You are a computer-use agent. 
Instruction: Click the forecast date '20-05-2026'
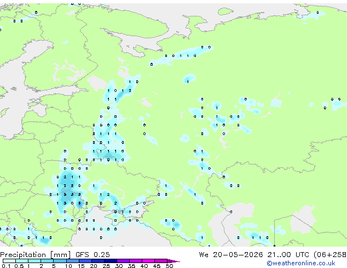(x=238, y=255)
